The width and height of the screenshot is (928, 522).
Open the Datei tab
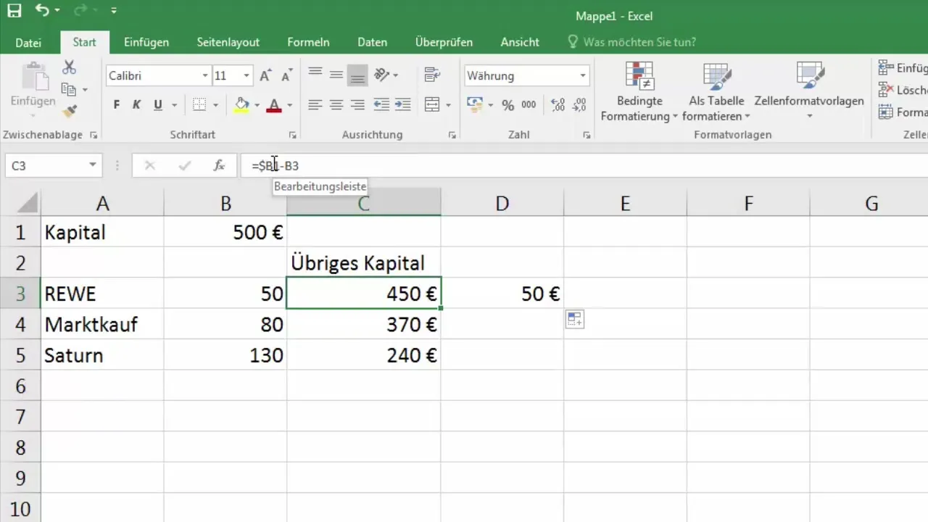coord(28,43)
